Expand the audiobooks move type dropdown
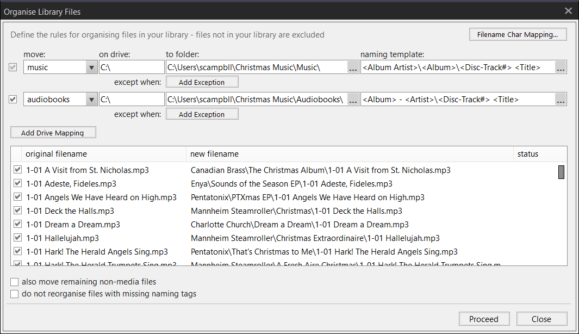This screenshot has height=334, width=579. point(91,100)
